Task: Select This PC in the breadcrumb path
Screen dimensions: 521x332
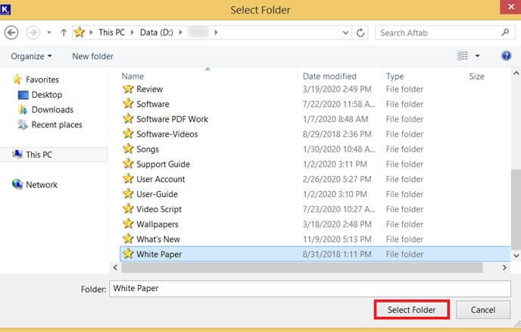Action: click(111, 33)
